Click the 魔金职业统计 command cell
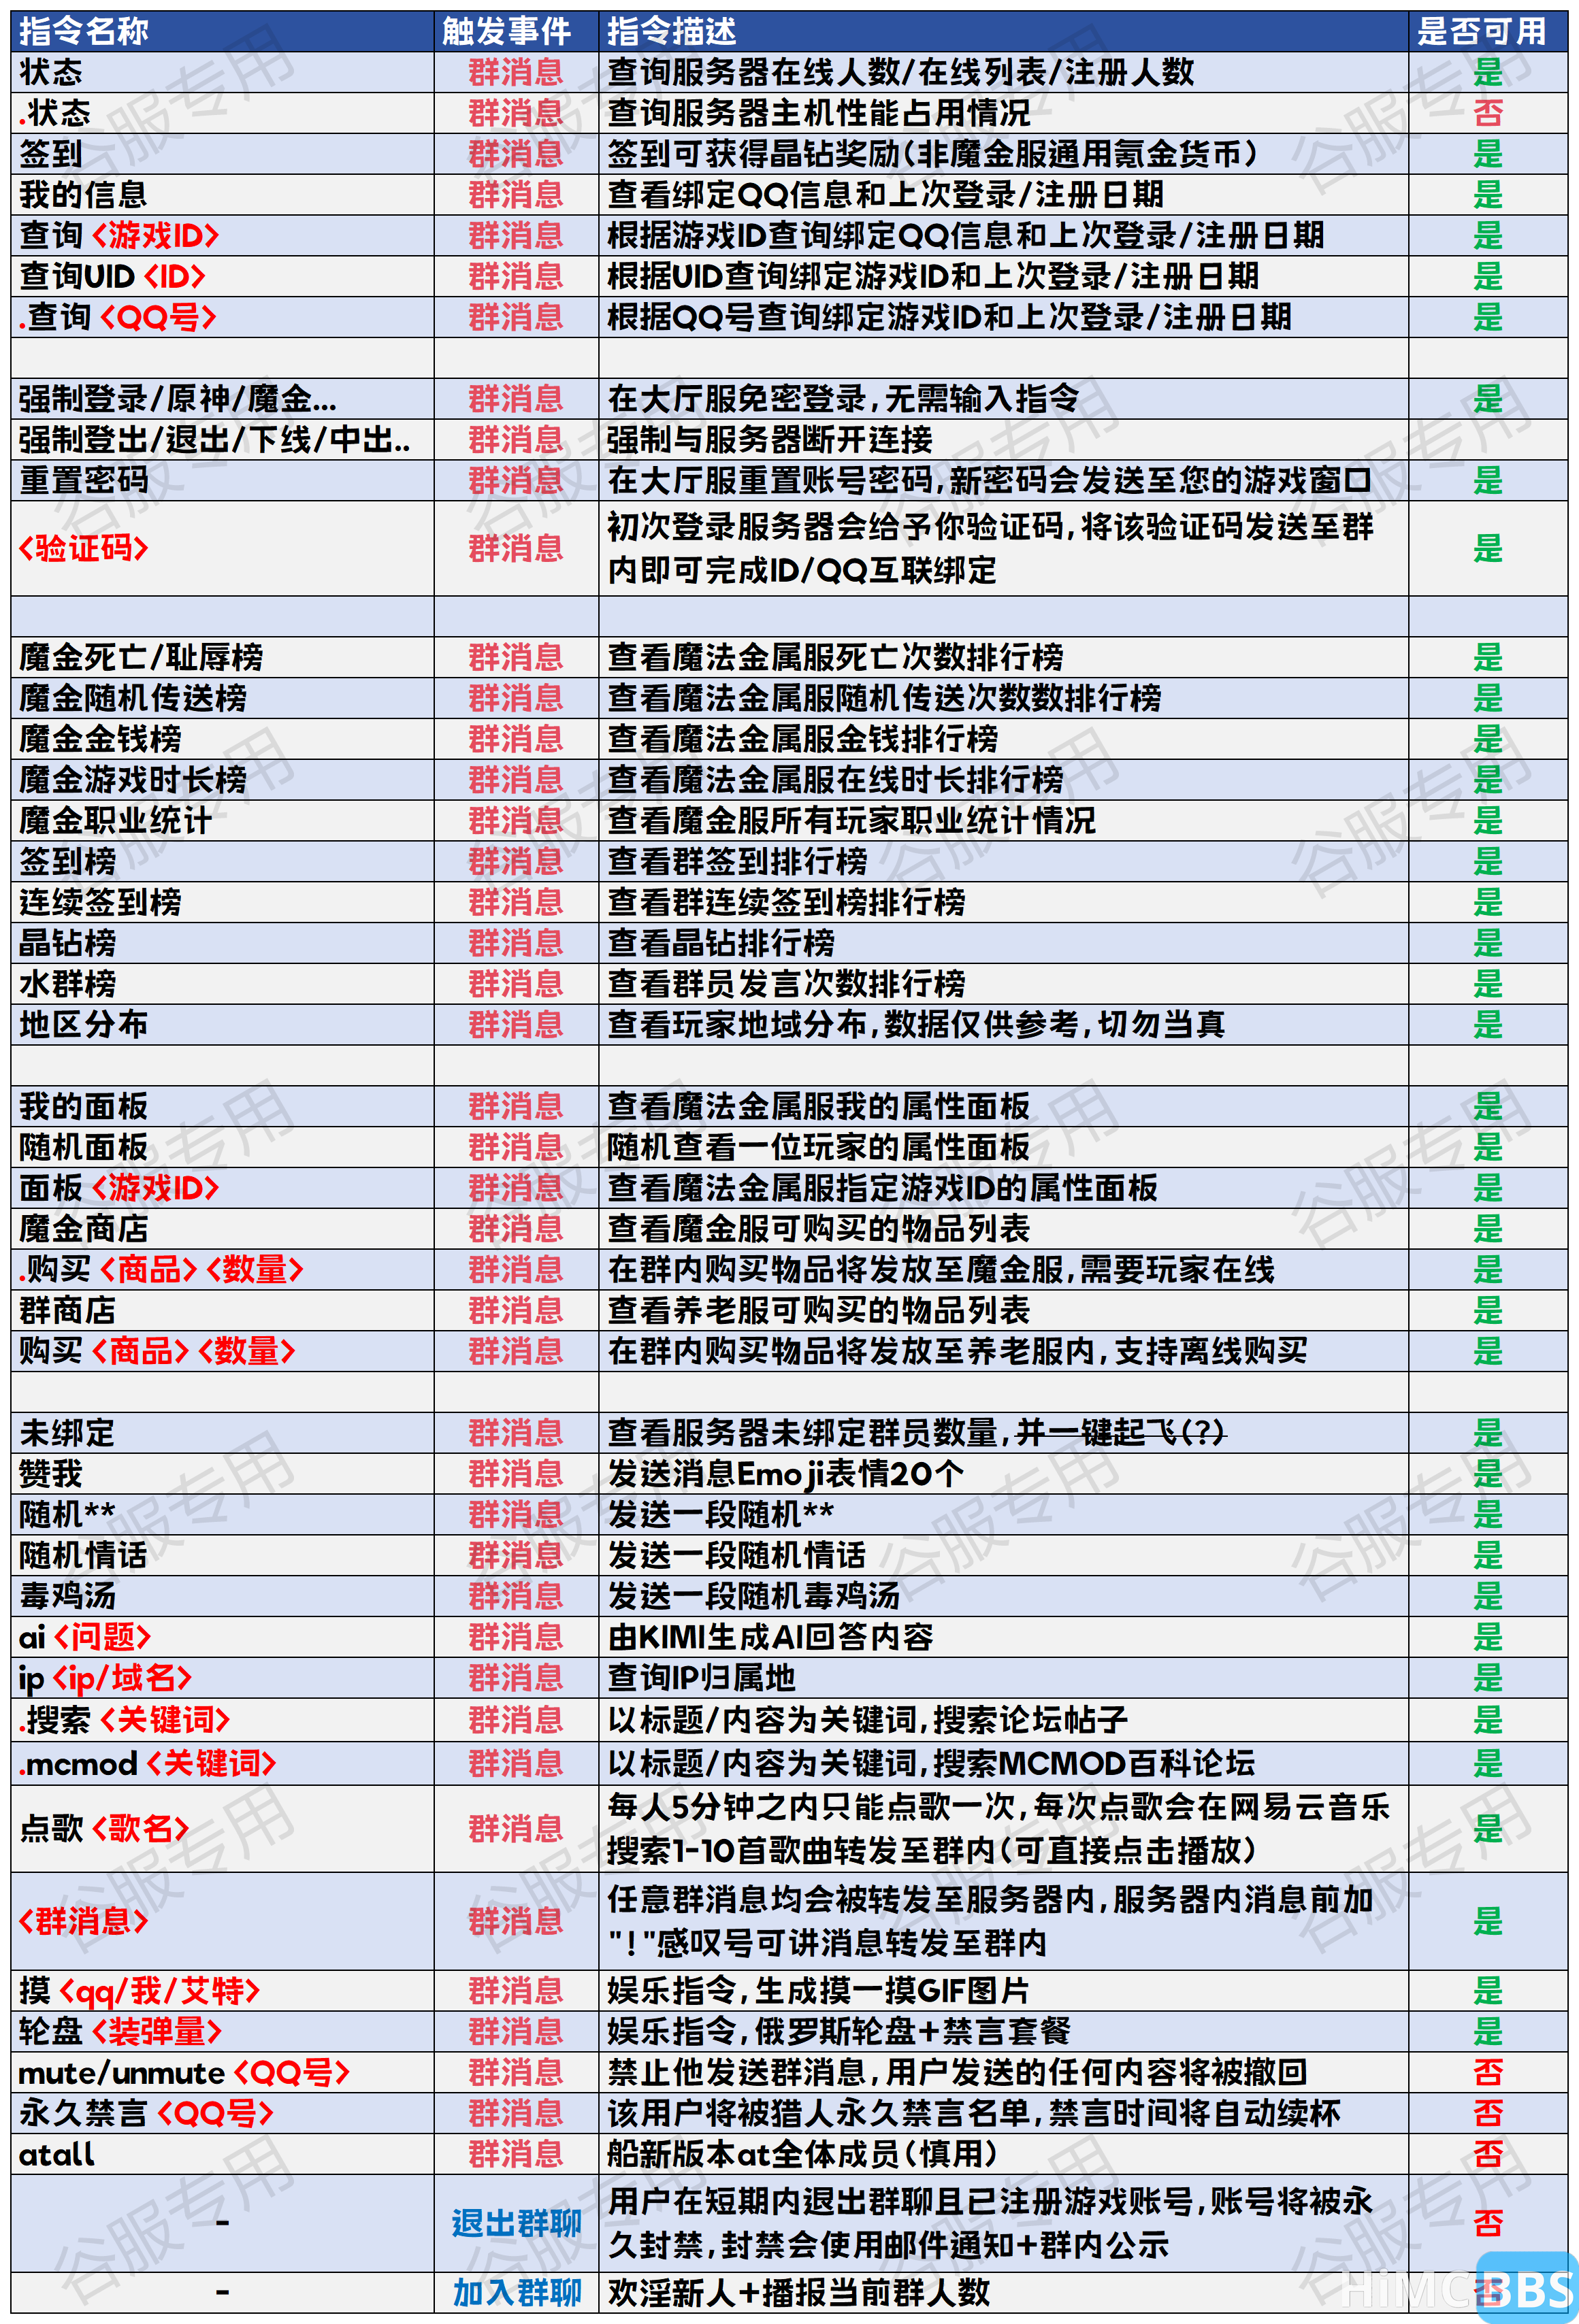 click(x=222, y=820)
